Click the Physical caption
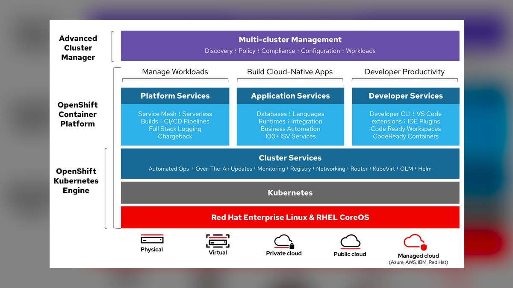513x288 pixels. tap(152, 250)
